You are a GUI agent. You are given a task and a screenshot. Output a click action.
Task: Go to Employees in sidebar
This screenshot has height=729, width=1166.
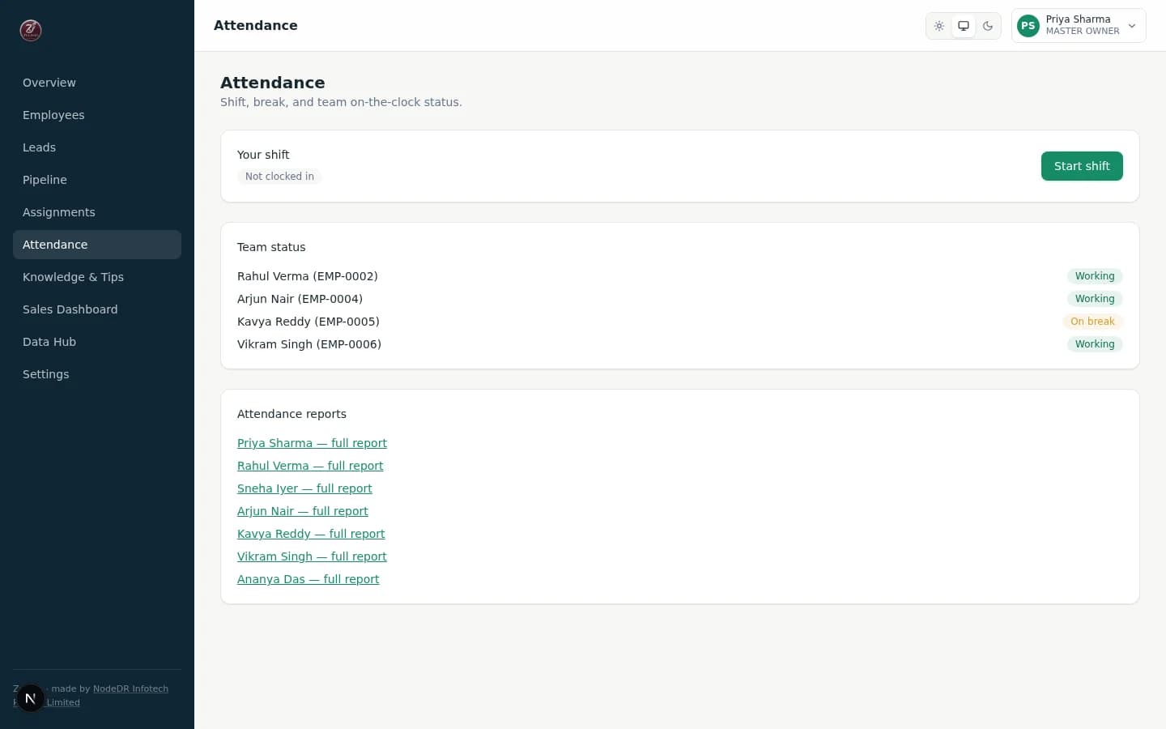[x=97, y=115]
